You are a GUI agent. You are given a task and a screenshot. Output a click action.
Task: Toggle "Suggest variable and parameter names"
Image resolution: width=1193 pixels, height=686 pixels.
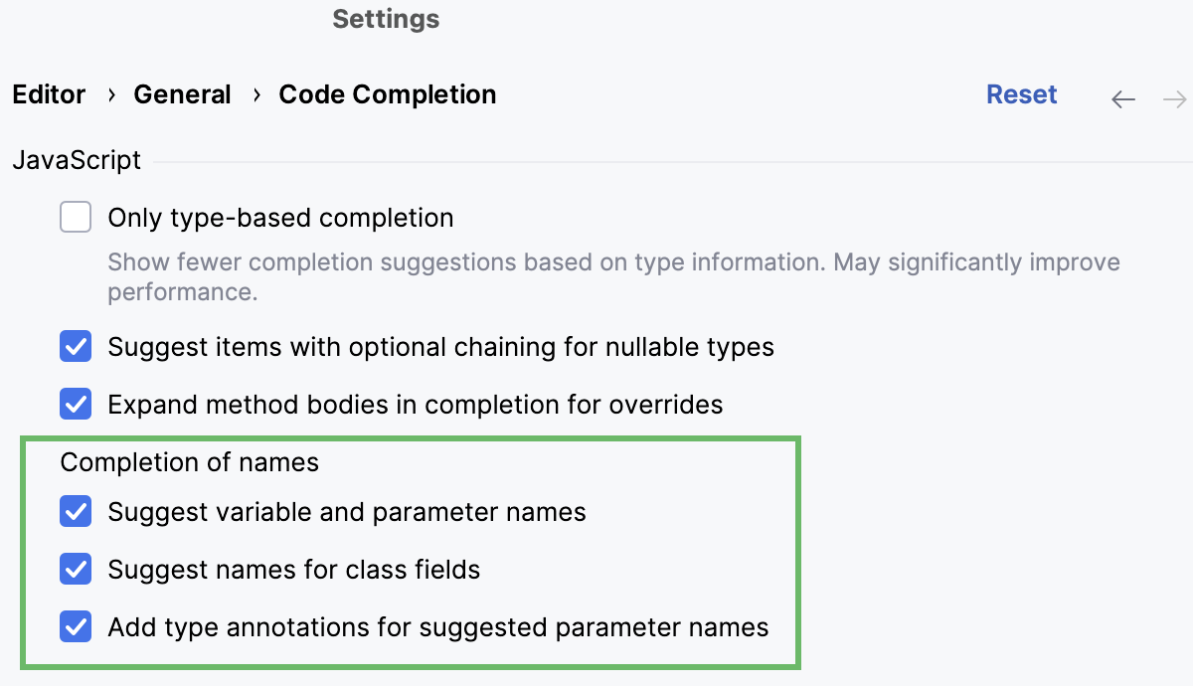point(75,511)
